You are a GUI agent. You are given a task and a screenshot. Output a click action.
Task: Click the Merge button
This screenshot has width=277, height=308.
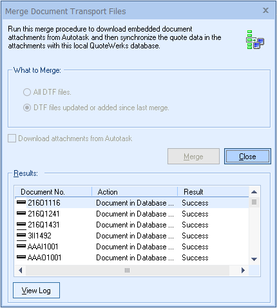click(x=193, y=157)
